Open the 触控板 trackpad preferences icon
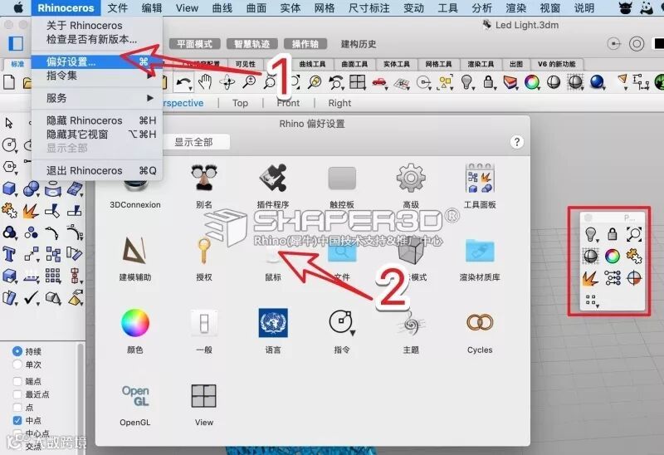The image size is (664, 455). point(342,178)
